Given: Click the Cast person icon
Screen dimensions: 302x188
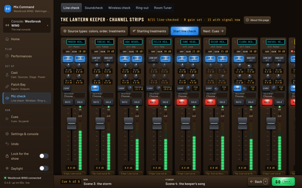Looking at the screenshot, I should (x=7, y=75).
